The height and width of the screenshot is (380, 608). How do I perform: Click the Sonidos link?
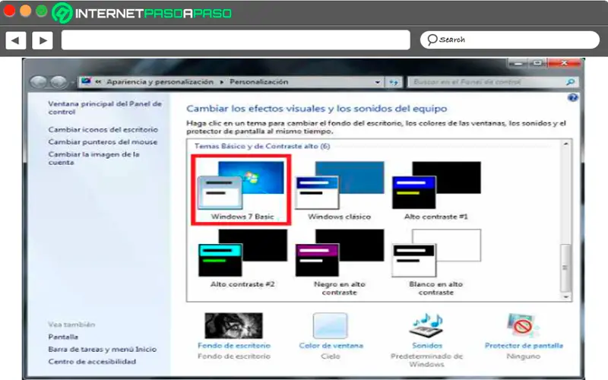point(427,346)
